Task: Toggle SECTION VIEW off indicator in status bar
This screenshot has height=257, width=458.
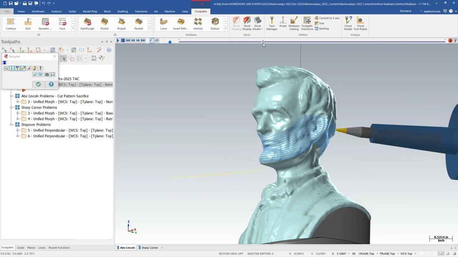Action: [231, 254]
